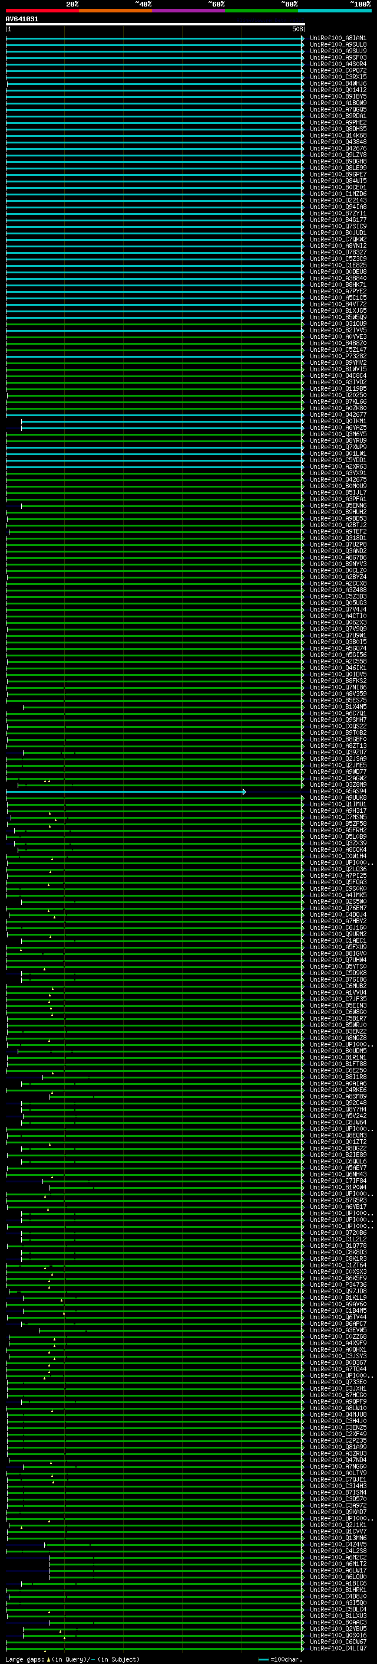Click the orange ~40% identity legend segment
This screenshot has width=377, height=1664.
click(x=115, y=11)
